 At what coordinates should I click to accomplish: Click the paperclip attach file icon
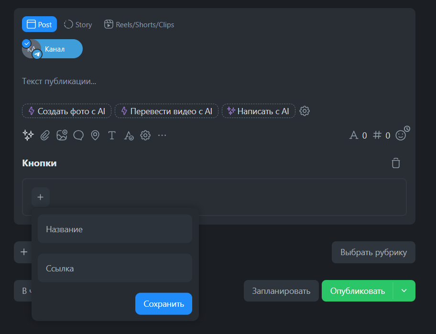(x=45, y=135)
